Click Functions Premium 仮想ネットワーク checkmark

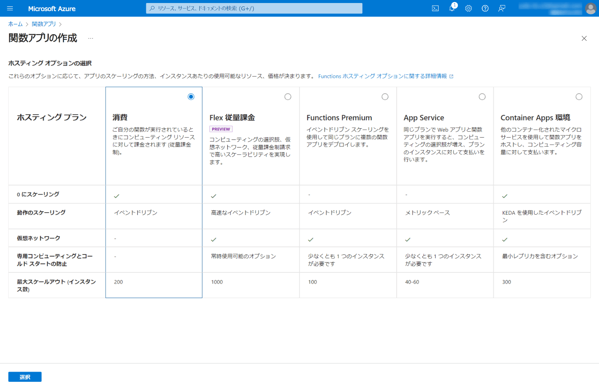tap(311, 239)
